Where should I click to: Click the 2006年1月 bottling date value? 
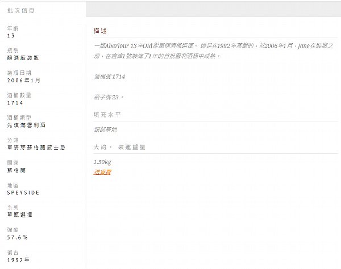tap(24, 81)
